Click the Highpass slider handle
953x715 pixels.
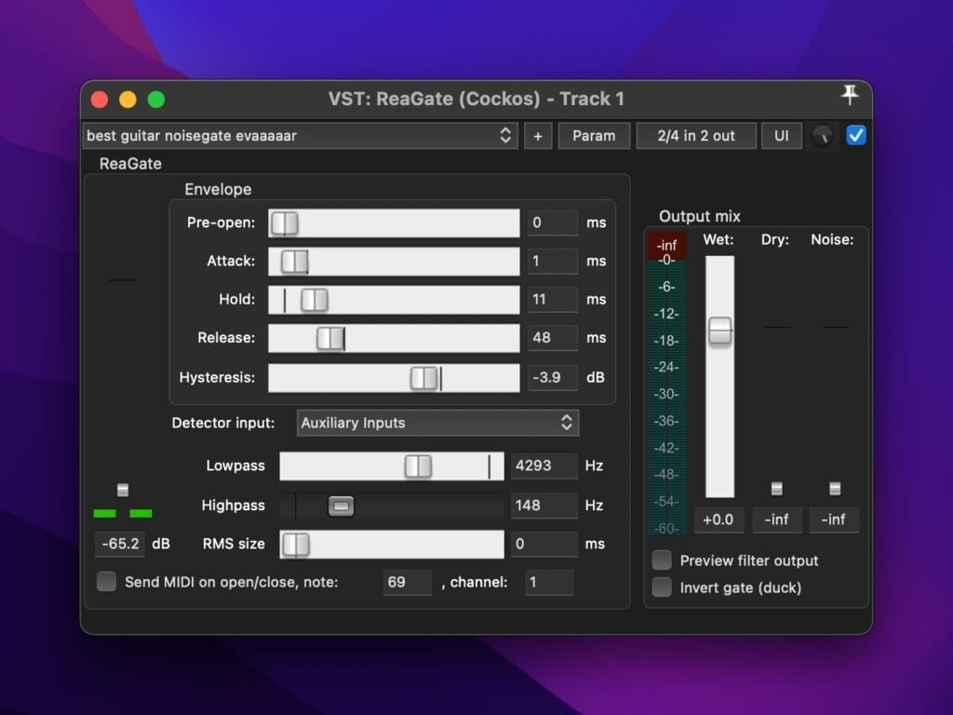pos(341,506)
